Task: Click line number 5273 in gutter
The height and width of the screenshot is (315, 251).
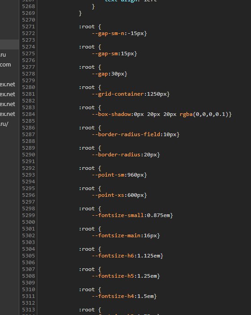Action: coord(29,40)
